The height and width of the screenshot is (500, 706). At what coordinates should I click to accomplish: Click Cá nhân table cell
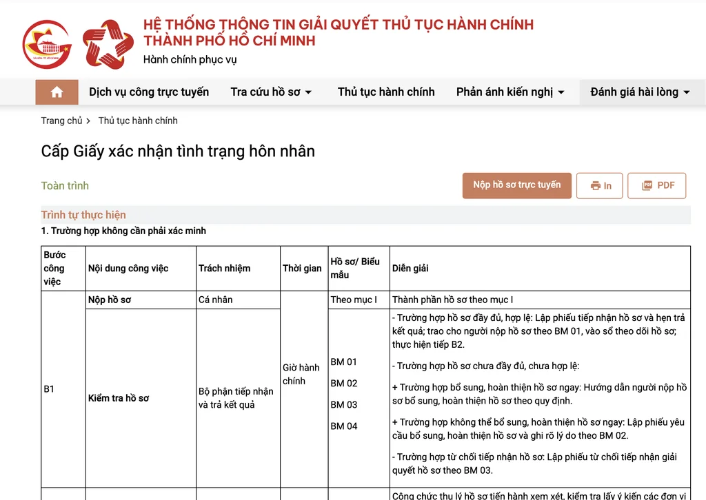(x=238, y=300)
